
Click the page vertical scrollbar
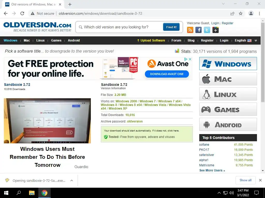(x=263, y=62)
